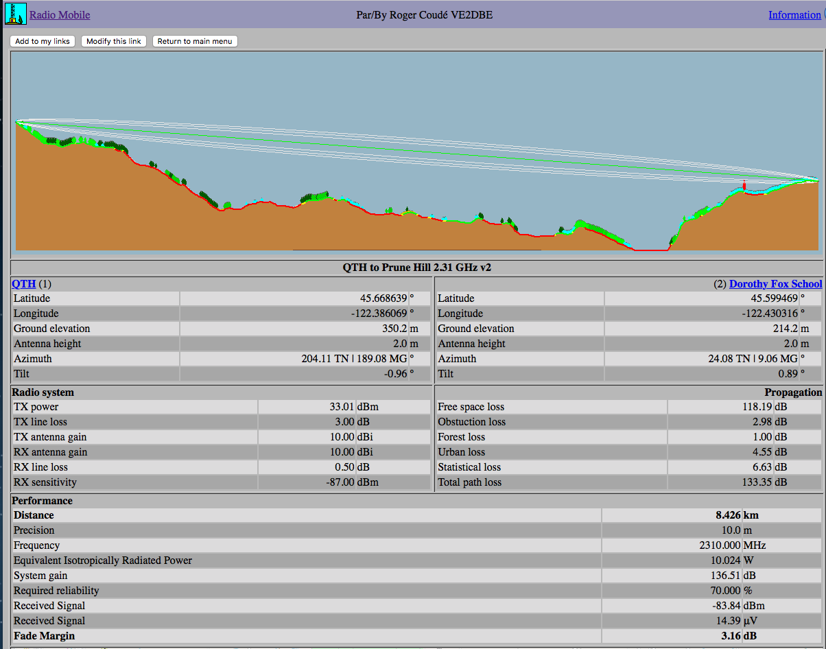826x649 pixels.
Task: Select QTH ground elevation value 350.2
Action: pyautogui.click(x=394, y=329)
